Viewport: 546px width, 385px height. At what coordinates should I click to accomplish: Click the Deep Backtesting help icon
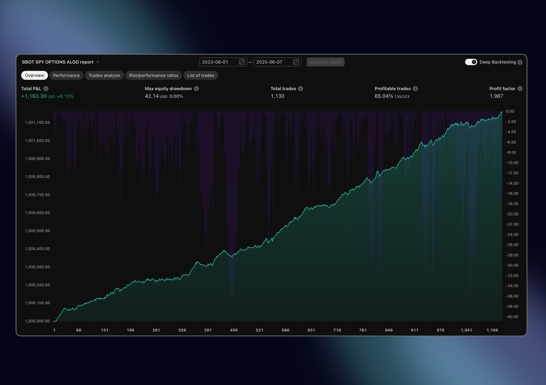[520, 62]
